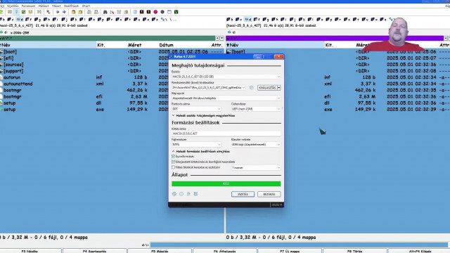Select drive p in left drive bar
Image resolution: width=450 pixels, height=253 pixels.
[x=101, y=20]
